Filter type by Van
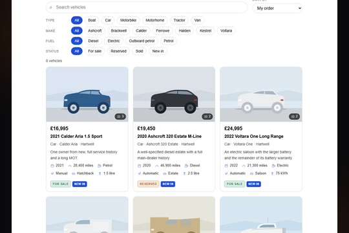Screen dimensions: 349x233 point(197,20)
